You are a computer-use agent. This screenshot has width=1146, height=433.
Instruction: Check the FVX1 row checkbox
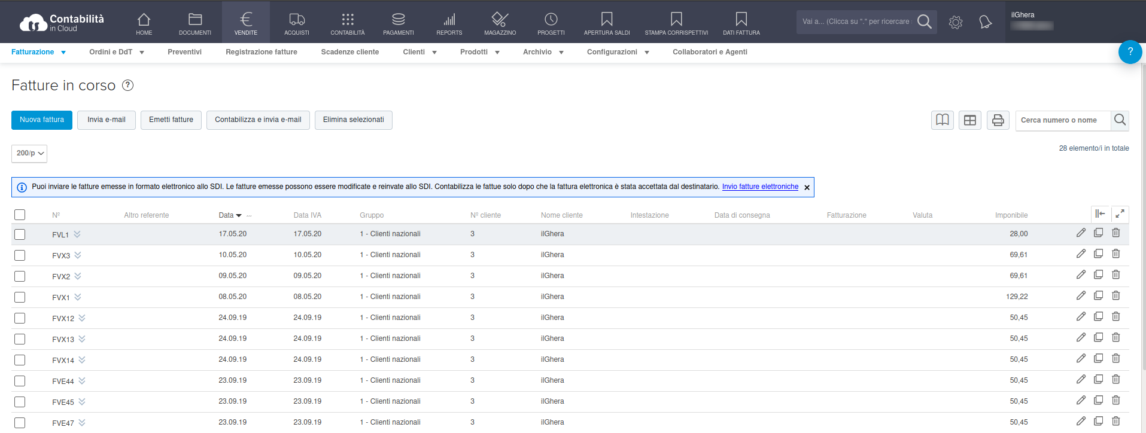tap(20, 297)
